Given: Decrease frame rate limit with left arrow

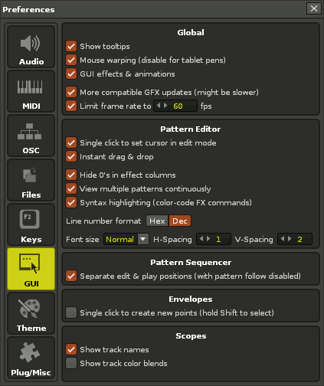Looking at the screenshot, I should point(159,106).
